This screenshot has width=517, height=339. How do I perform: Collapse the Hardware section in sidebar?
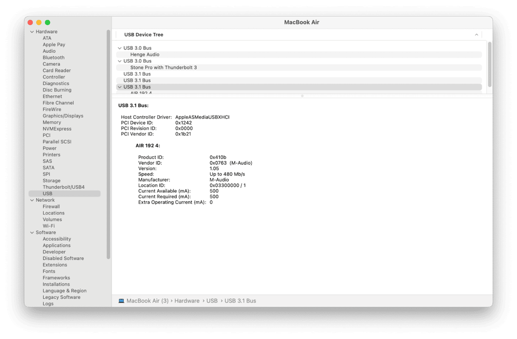(32, 32)
